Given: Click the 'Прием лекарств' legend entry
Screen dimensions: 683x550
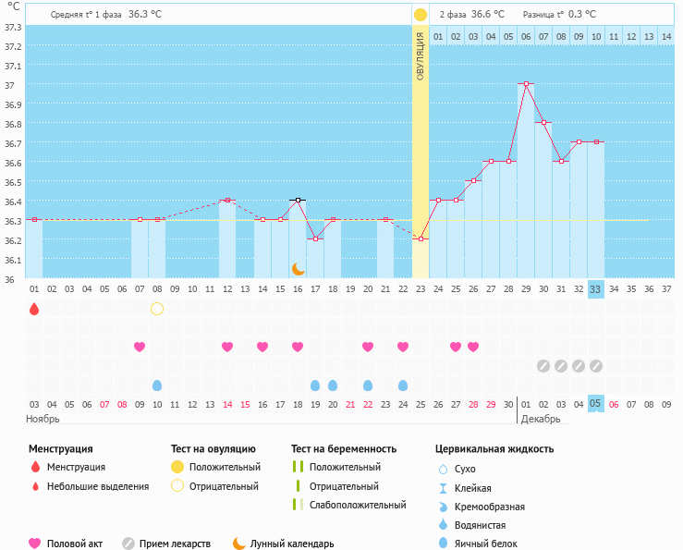Looking at the screenshot, I should (168, 544).
